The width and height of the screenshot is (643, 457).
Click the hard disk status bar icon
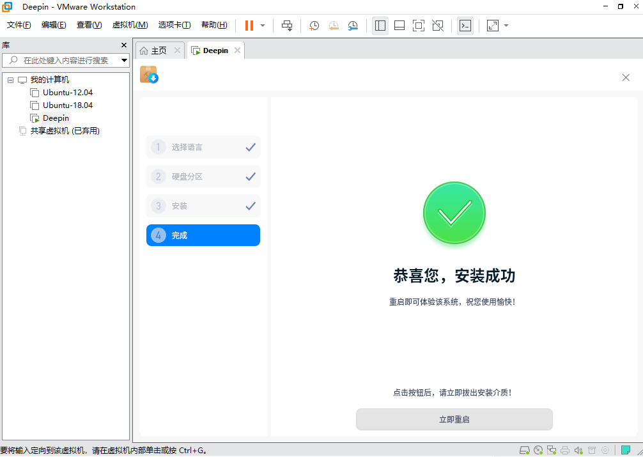point(525,451)
